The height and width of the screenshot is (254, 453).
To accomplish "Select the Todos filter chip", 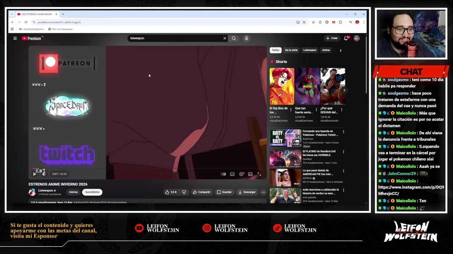I will click(x=276, y=50).
